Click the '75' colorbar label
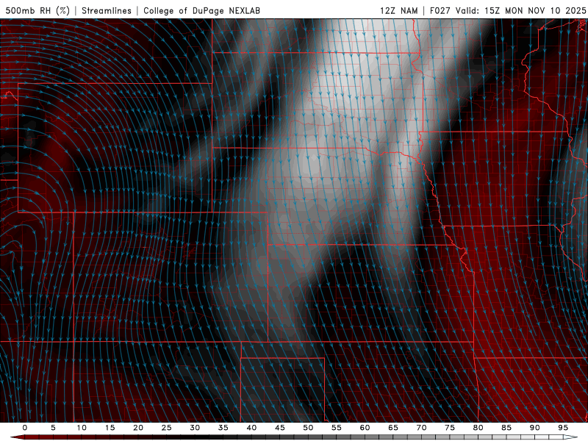588x441 pixels. point(450,428)
